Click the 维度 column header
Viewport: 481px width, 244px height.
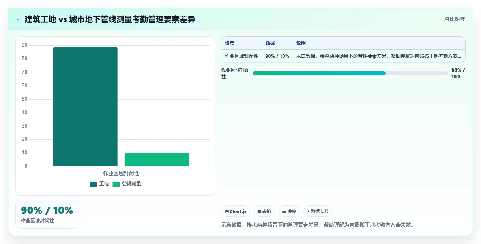[x=230, y=43]
